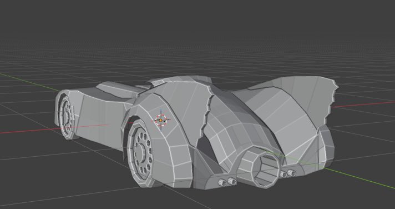Select the Batmobile's central jet turbine exhaust
Image resolution: width=395 pixels, height=209 pixels.
259,167
